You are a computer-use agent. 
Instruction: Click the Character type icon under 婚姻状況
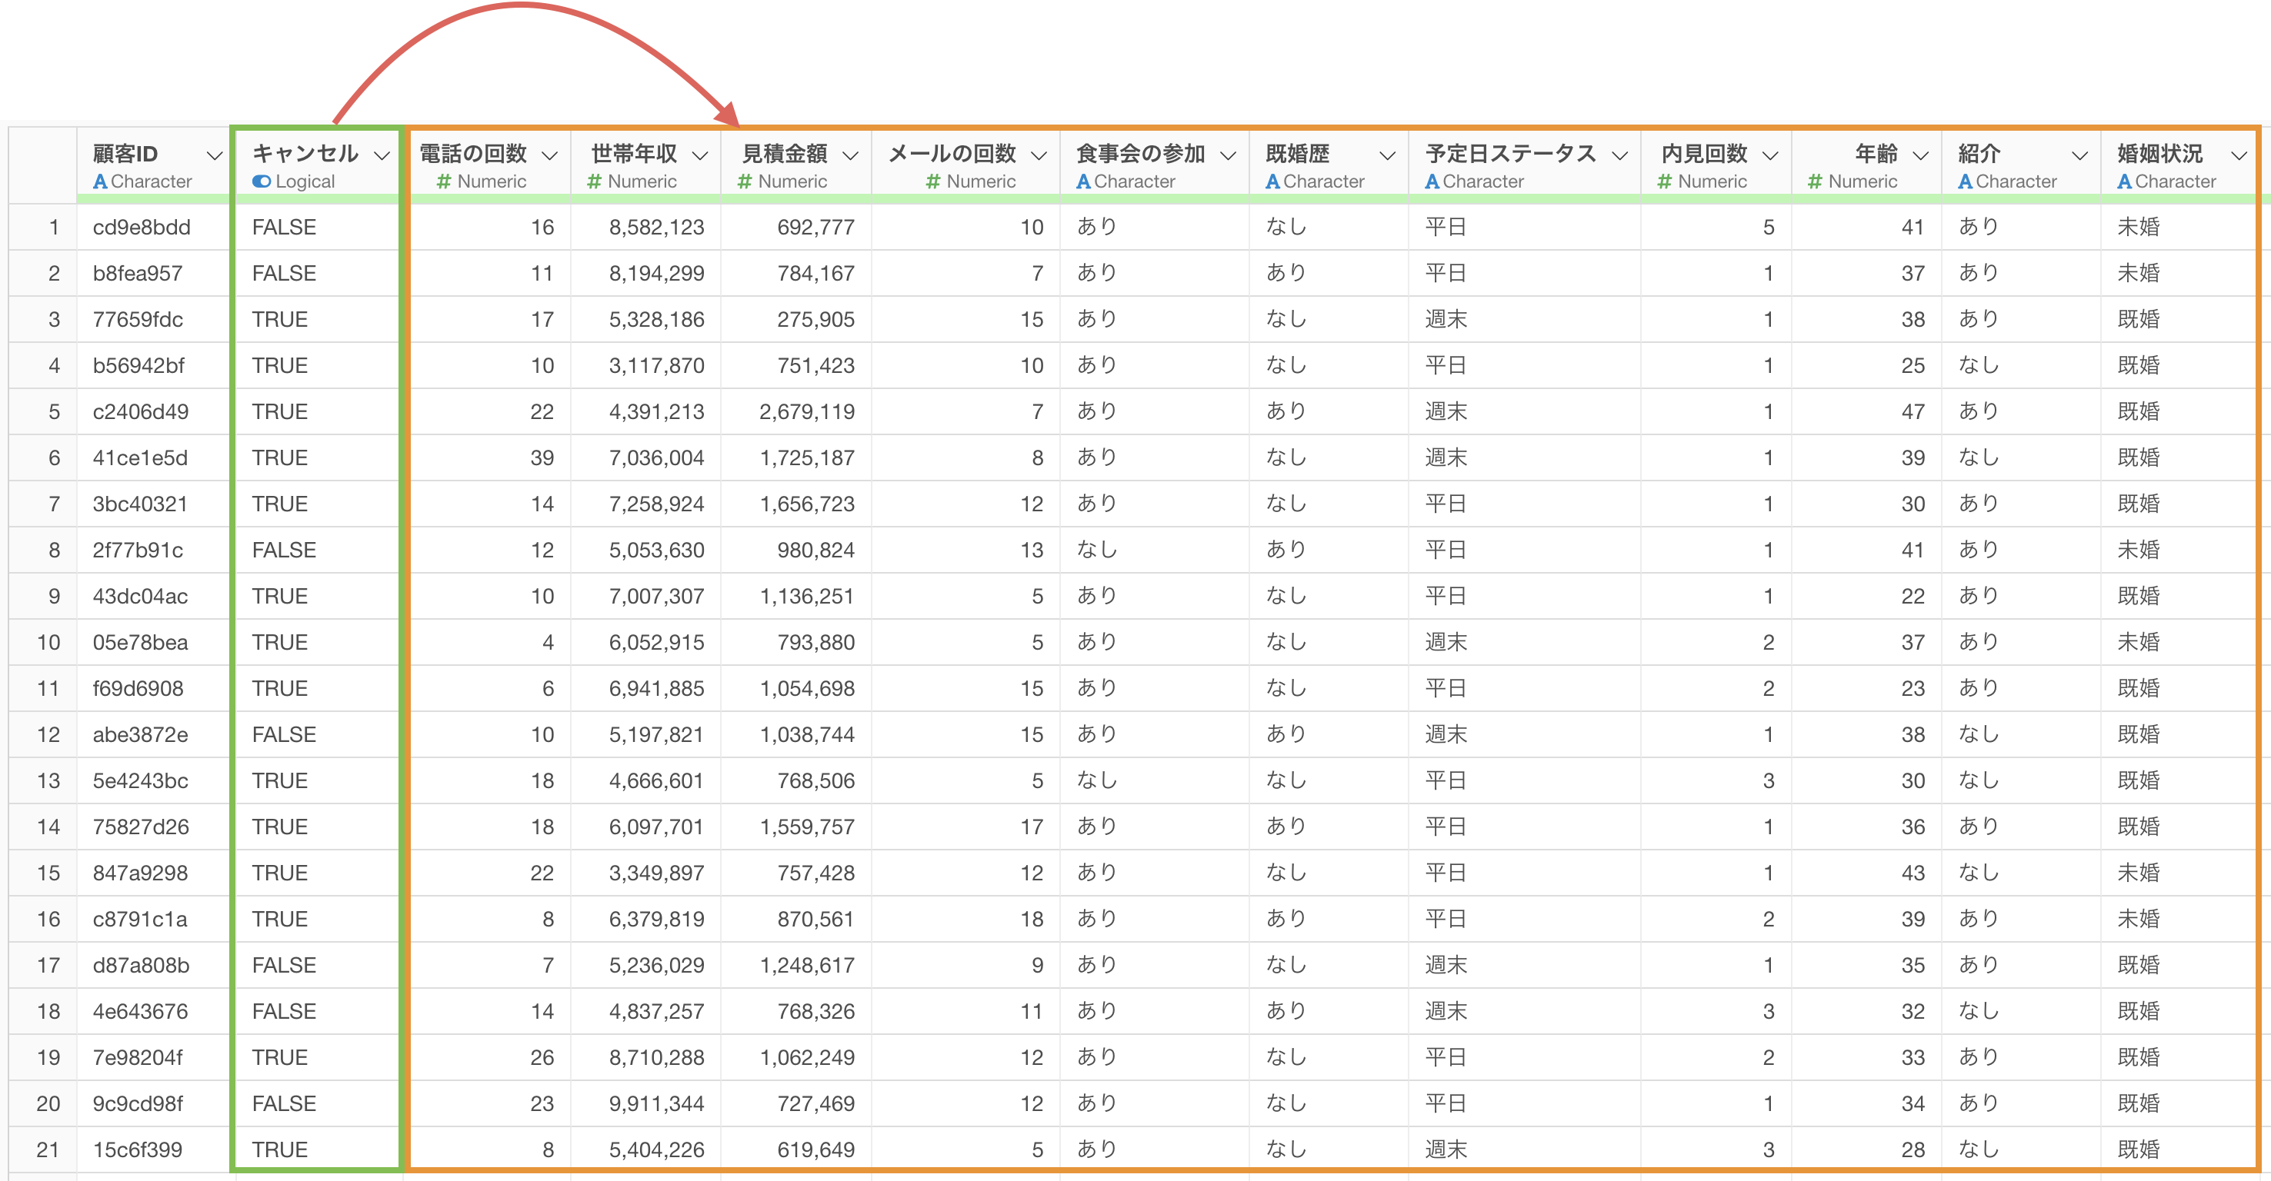(2126, 181)
